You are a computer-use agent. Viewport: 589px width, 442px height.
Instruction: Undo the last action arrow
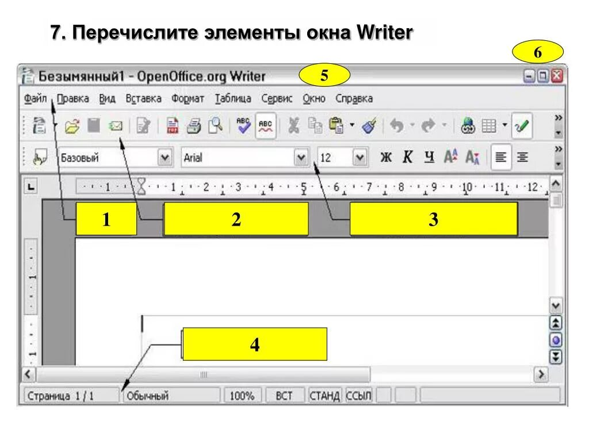[397, 125]
